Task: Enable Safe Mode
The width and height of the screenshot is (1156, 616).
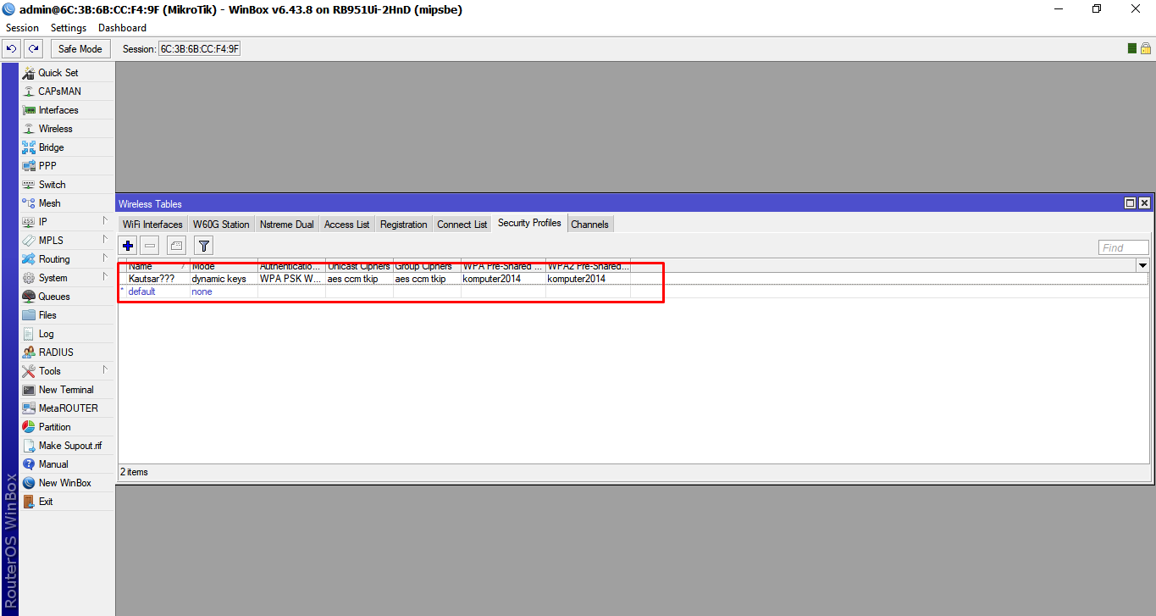Action: click(x=80, y=48)
